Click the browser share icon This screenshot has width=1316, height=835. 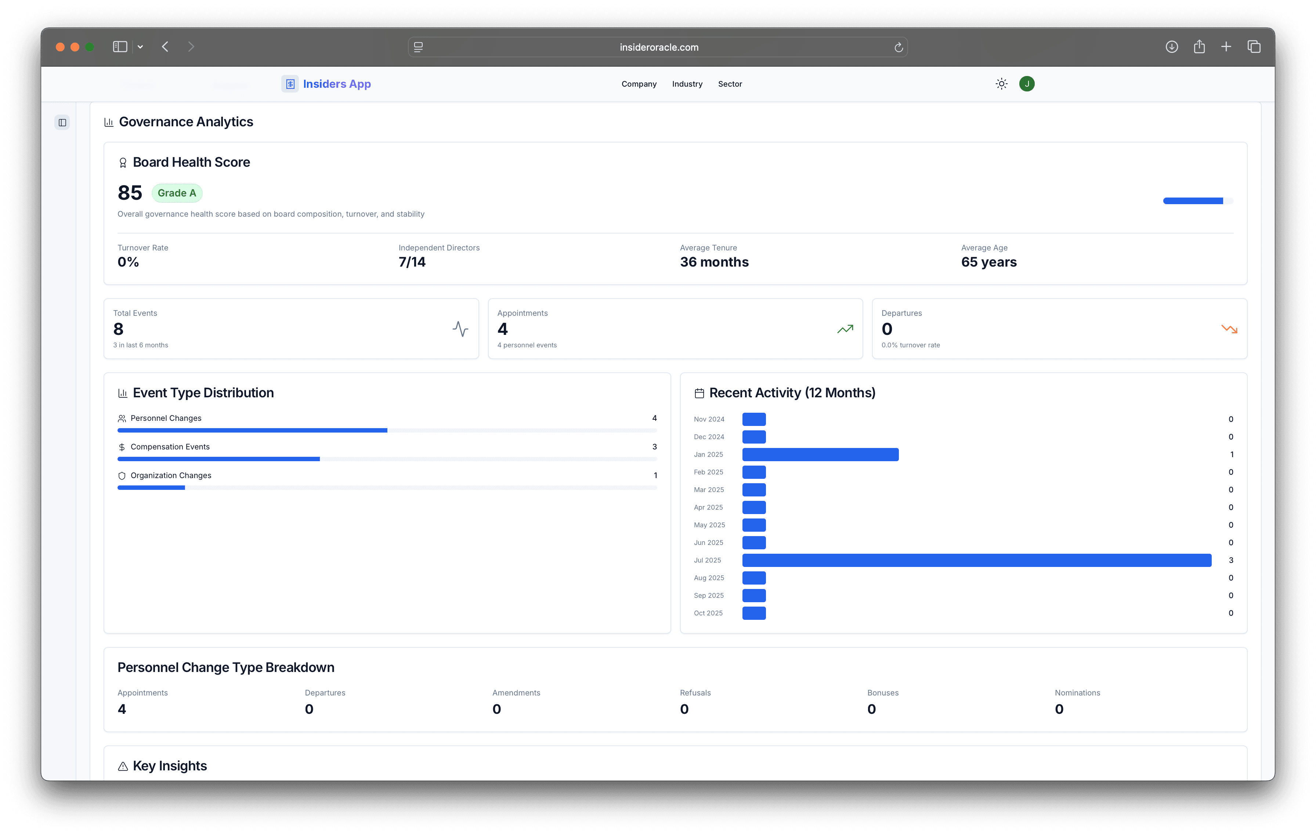(x=1199, y=47)
